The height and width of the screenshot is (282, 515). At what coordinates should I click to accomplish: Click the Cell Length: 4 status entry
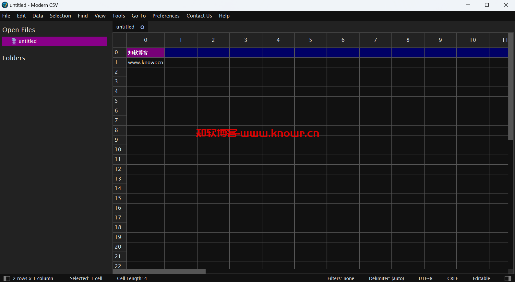coord(132,278)
